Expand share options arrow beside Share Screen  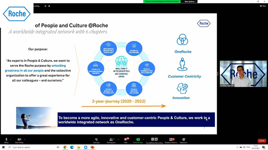click(x=143, y=139)
